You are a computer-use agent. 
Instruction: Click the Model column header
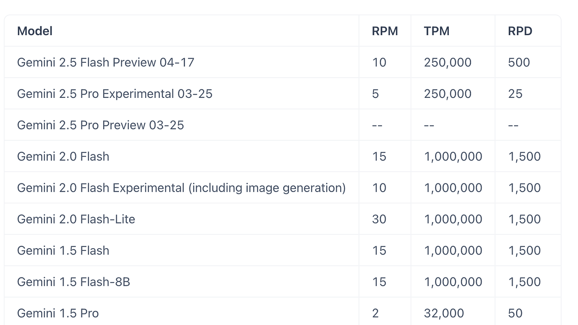[x=35, y=31]
